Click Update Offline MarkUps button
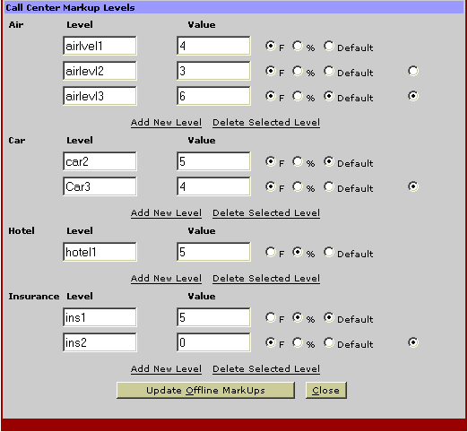468x432 pixels. [205, 390]
